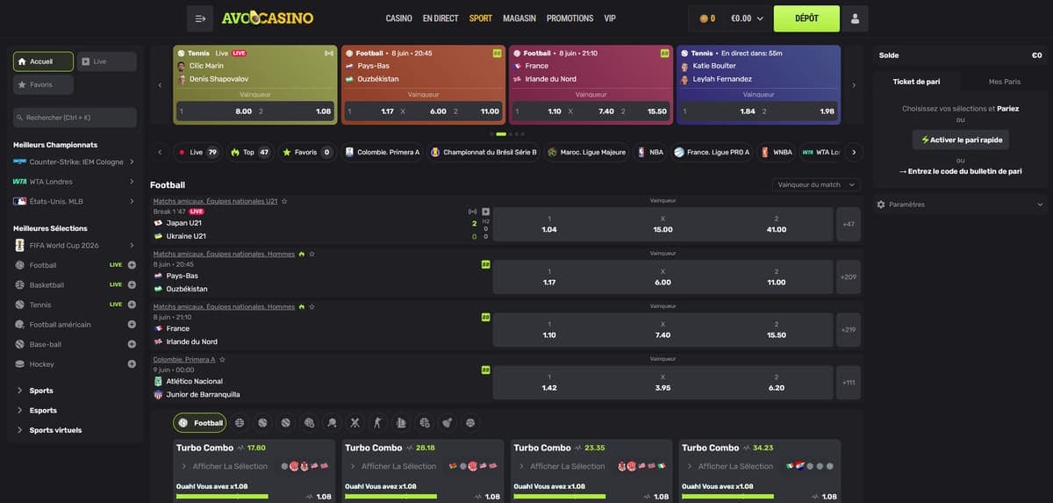Screen dimensions: 1053x503
Task: Toggle the star beside the France match league
Action: (312, 306)
